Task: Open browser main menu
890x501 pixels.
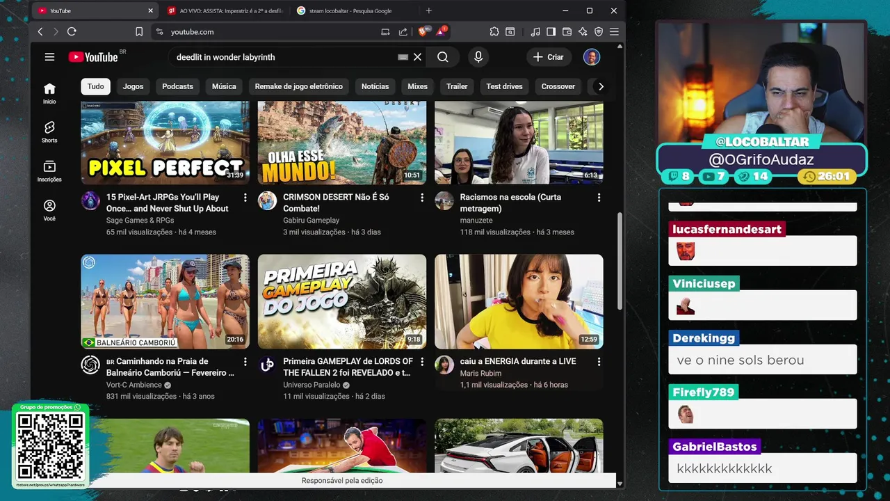Action: click(x=614, y=31)
